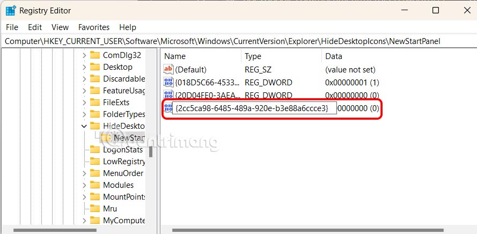Select the FeatureUsage folder icon
This screenshot has height=234, width=477.
95,91
